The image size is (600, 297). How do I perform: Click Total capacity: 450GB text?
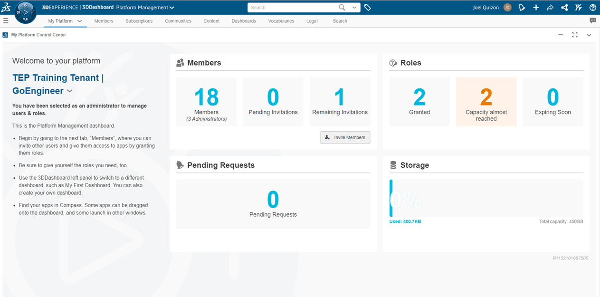point(561,222)
